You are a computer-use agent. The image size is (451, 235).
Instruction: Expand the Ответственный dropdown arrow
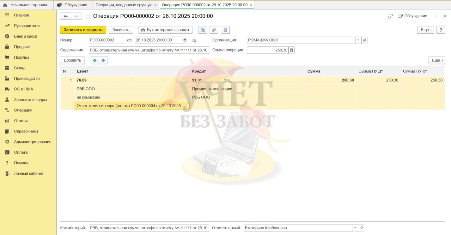click(355, 228)
